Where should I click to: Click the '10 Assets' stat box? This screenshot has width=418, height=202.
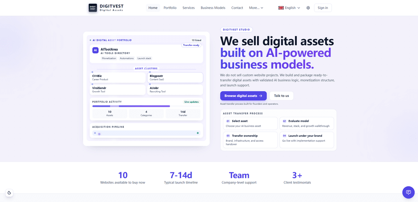[110, 114]
